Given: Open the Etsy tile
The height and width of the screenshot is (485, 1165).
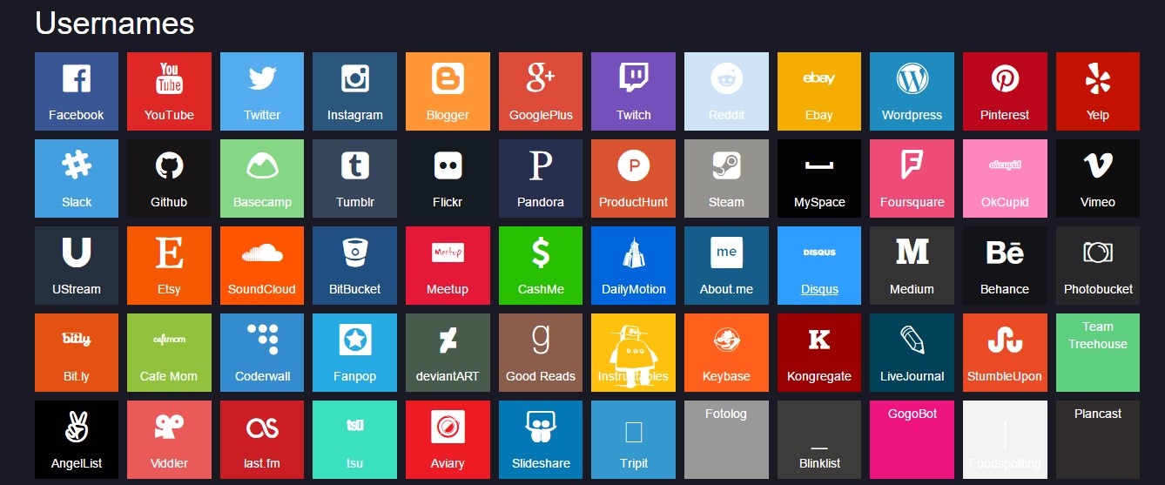Looking at the screenshot, I should [169, 266].
